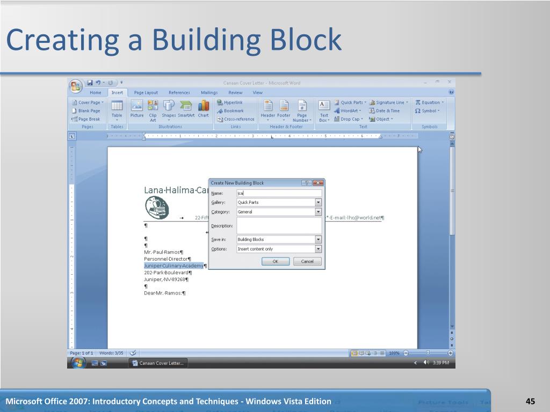The height and width of the screenshot is (412, 550).
Task: Insert a Cross-reference
Action: coord(236,119)
